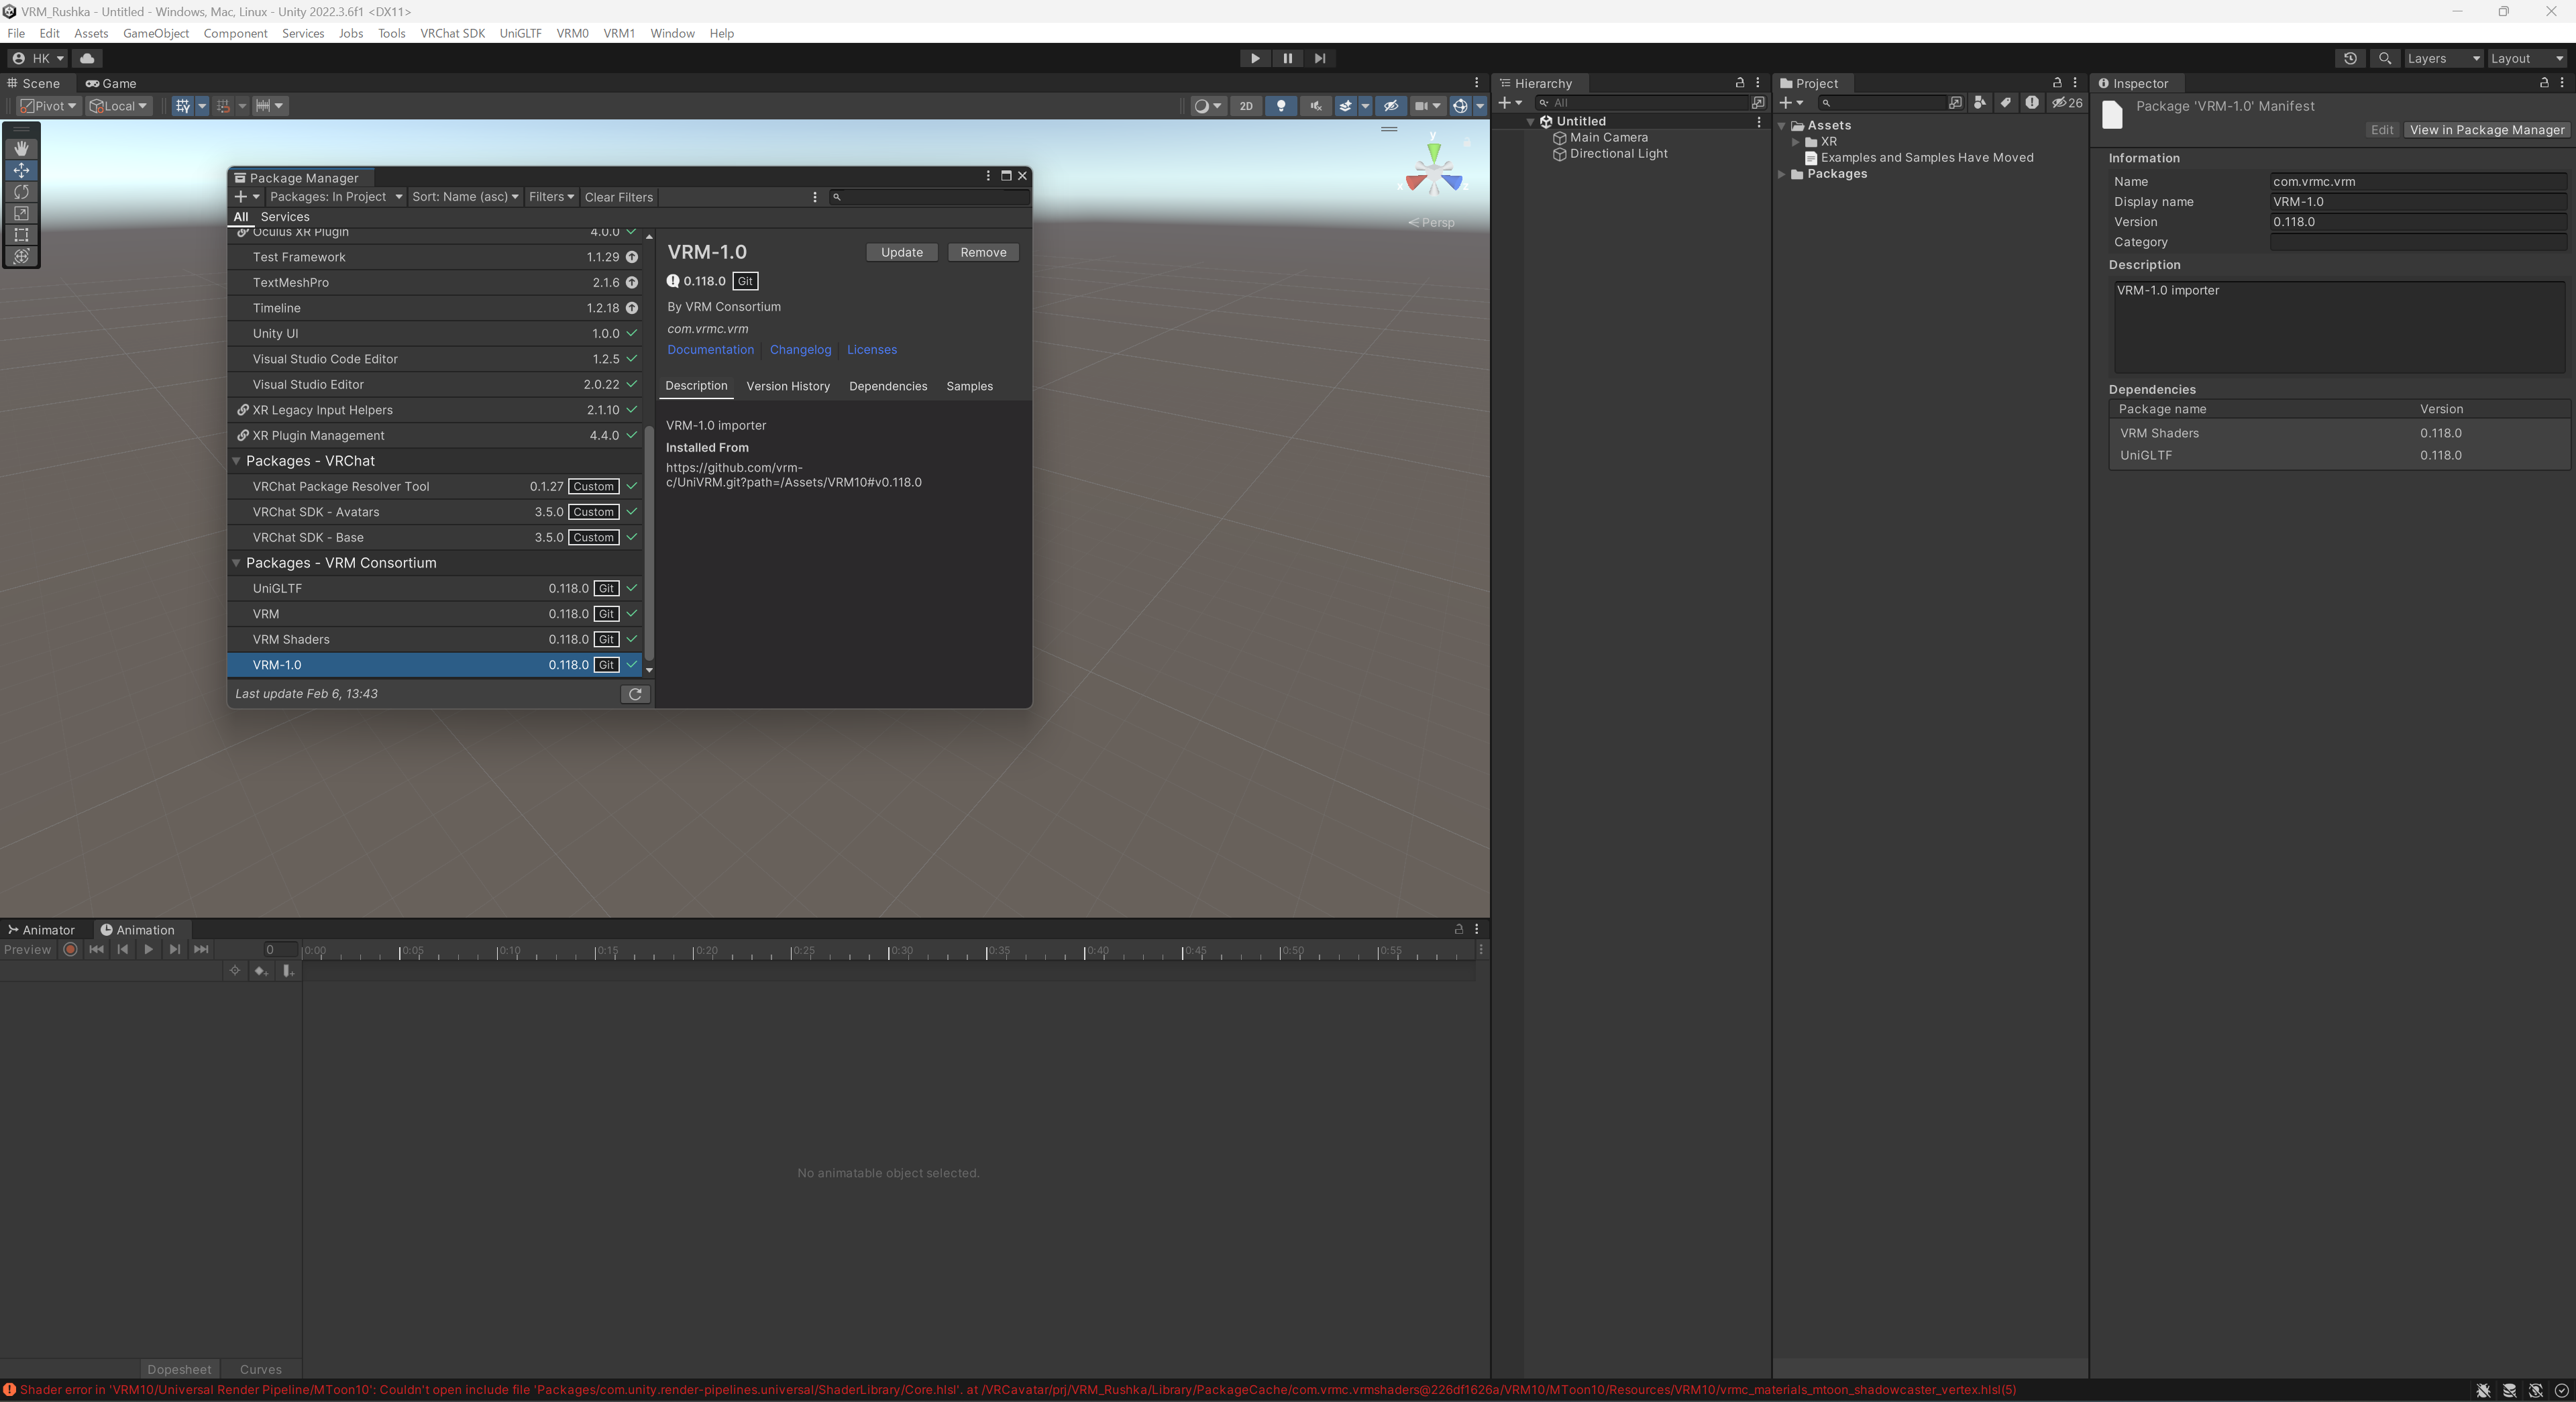Image resolution: width=2576 pixels, height=1402 pixels.
Task: Toggle 2D view mode in Scene
Action: pos(1246,106)
